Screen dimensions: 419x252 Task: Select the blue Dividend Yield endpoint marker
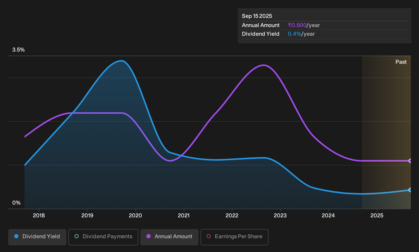(x=410, y=190)
